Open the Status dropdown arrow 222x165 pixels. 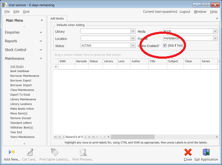click(133, 45)
